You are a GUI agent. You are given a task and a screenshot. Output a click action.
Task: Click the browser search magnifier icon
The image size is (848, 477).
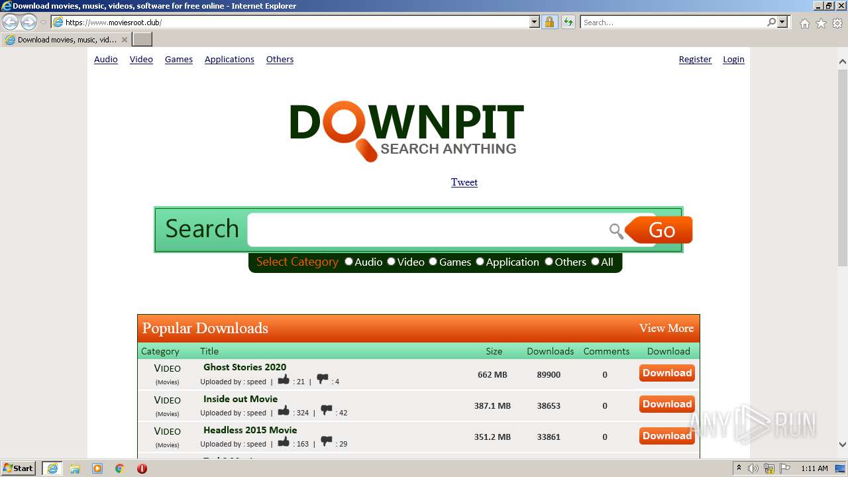[x=771, y=23]
